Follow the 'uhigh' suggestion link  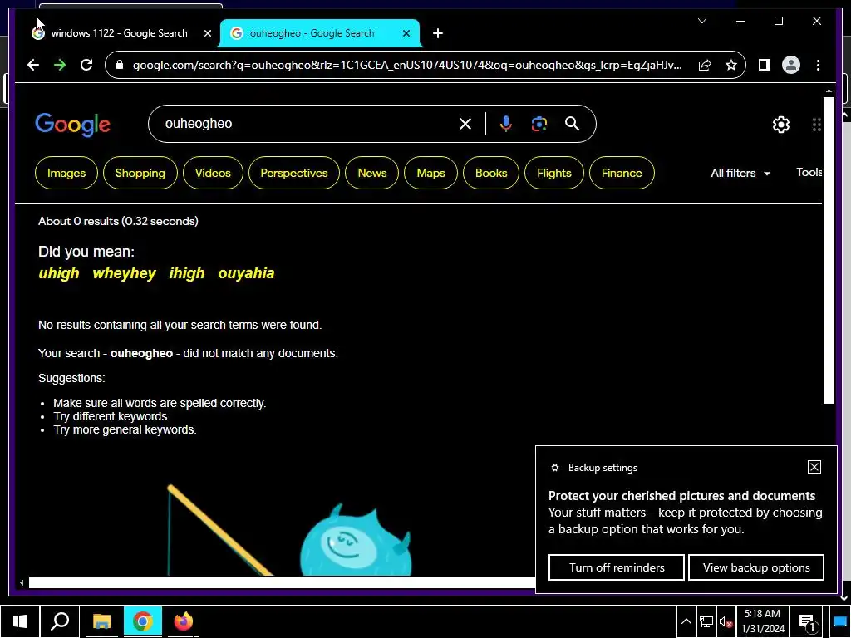[x=59, y=273]
